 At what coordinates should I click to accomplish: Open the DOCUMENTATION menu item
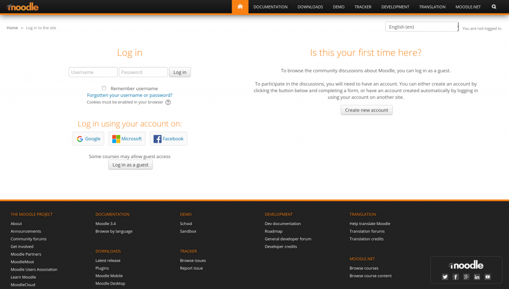(x=270, y=6)
